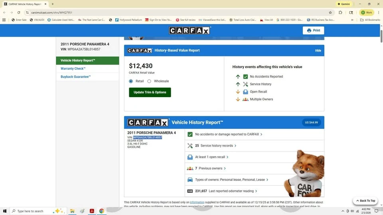Click the US $44.99 price badge
The height and width of the screenshot is (215, 383).
(312, 123)
